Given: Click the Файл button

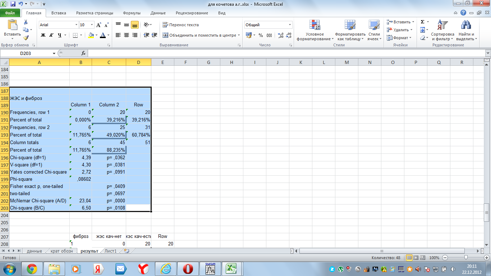Looking at the screenshot, I should point(10,13).
